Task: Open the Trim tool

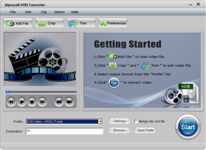Action: tap(81, 23)
